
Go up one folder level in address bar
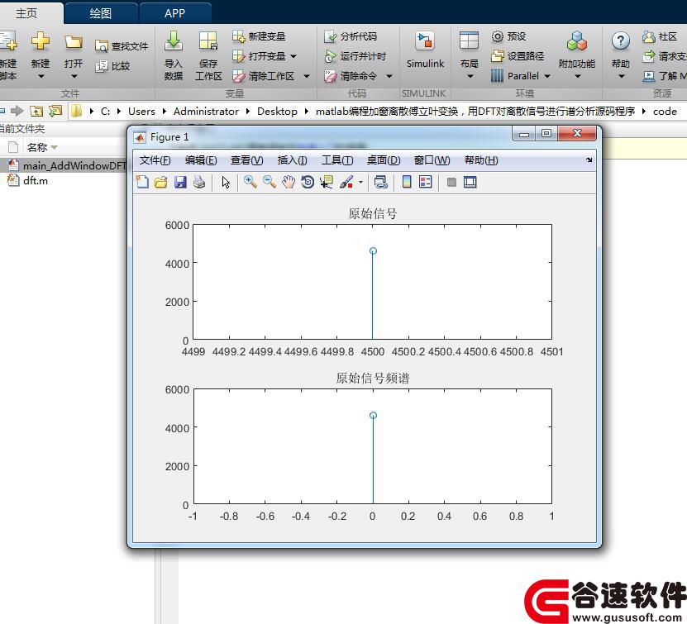[x=36, y=112]
